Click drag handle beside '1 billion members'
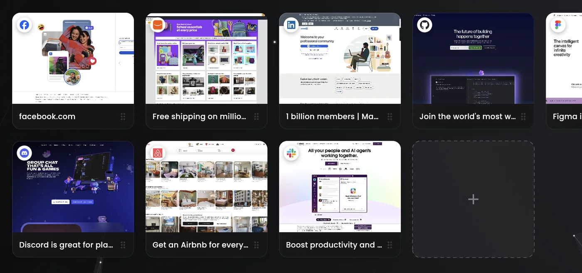The height and width of the screenshot is (273, 582). (390, 117)
